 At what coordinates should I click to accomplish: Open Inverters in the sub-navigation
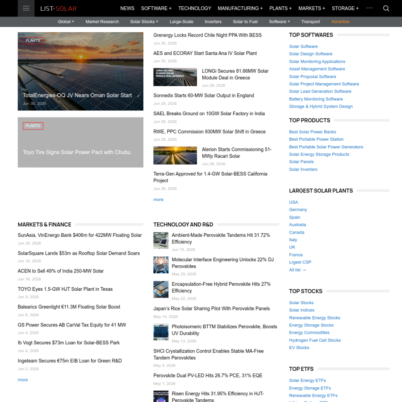[x=213, y=22]
